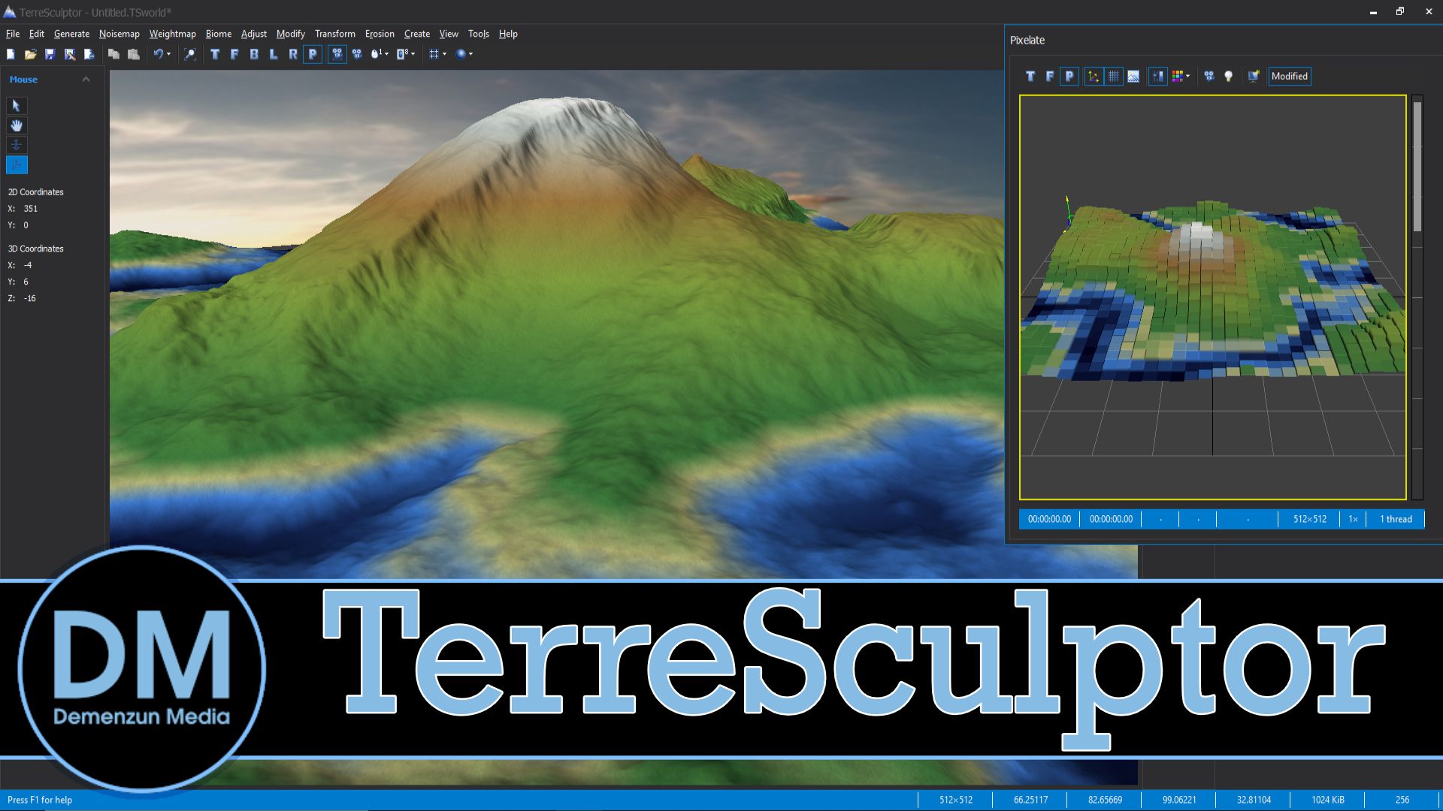This screenshot has height=811, width=1443.
Task: Switch to Back view with the B icon
Action: 254,54
